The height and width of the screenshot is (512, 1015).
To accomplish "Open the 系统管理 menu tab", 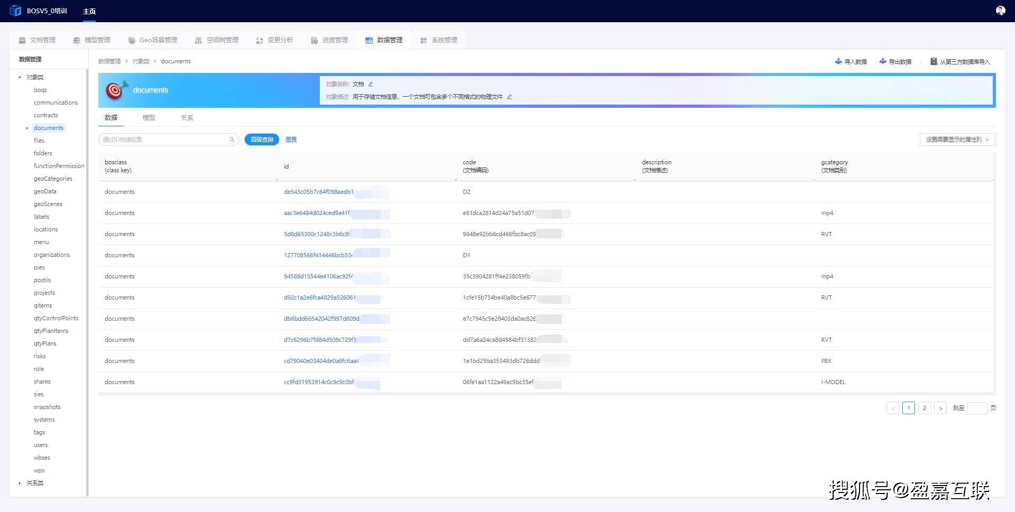I will [x=439, y=40].
